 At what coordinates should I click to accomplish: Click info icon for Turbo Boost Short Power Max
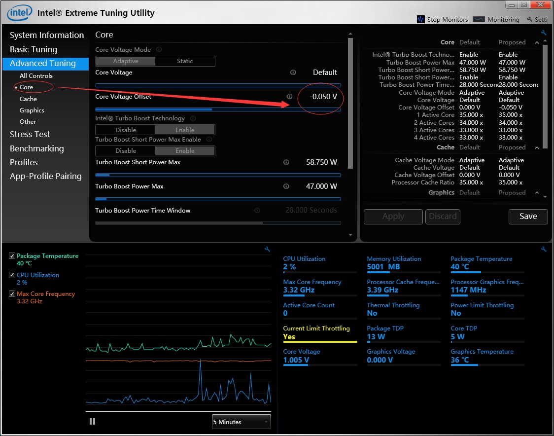click(x=286, y=162)
